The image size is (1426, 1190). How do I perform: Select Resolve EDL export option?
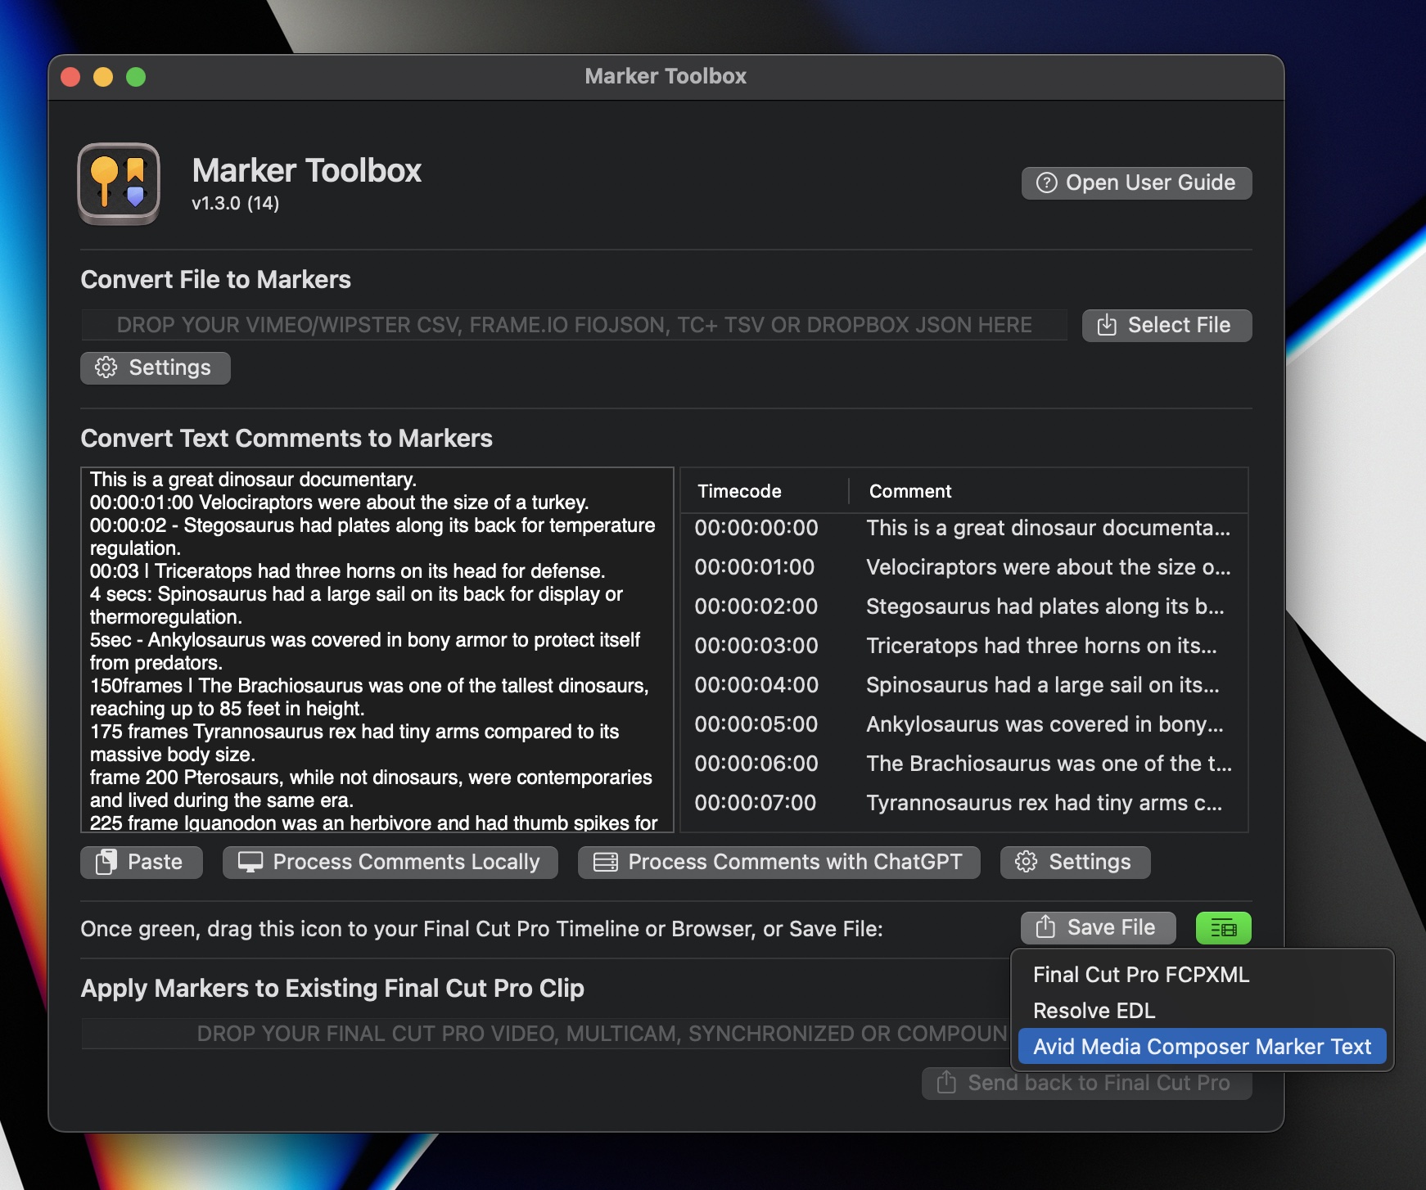click(x=1094, y=1011)
